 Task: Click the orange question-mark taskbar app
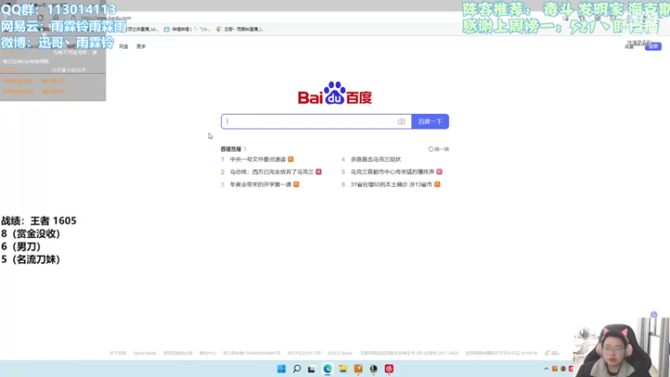(358, 369)
